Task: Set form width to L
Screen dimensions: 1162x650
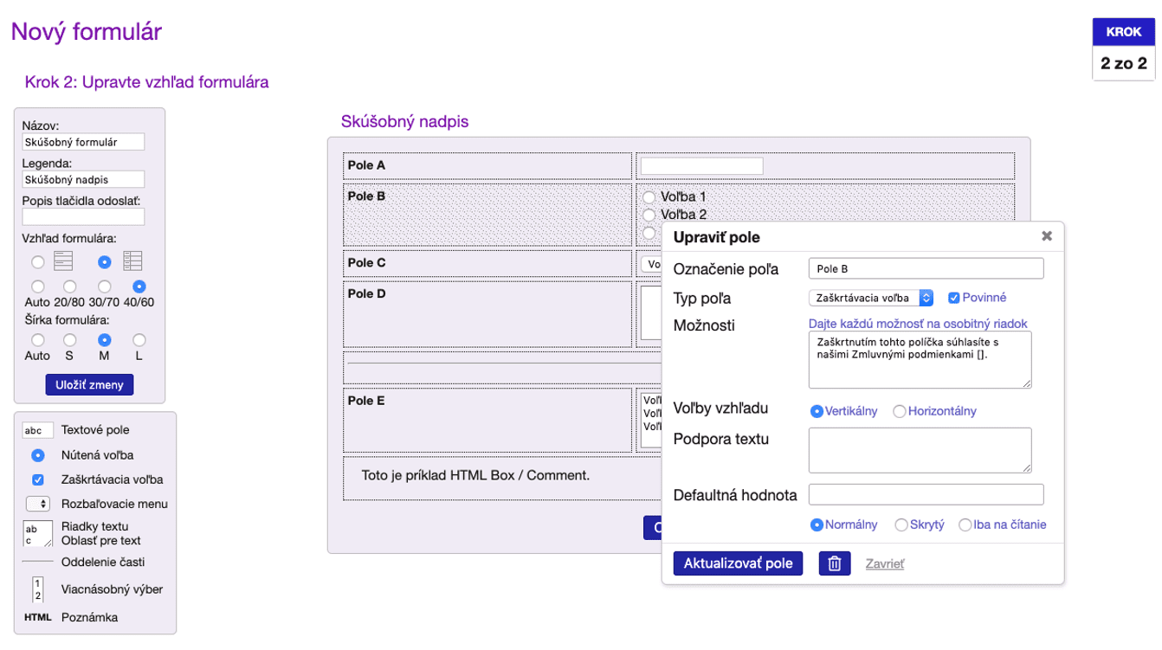Action: [x=139, y=340]
